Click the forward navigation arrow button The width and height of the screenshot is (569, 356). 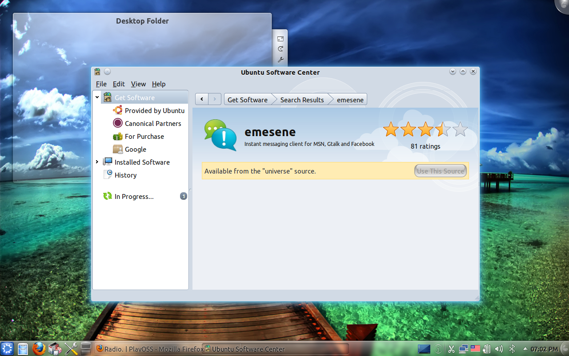pos(215,99)
